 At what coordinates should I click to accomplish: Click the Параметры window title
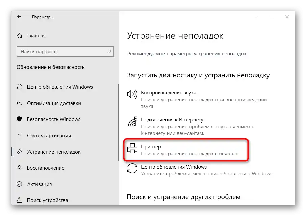pyautogui.click(x=43, y=17)
